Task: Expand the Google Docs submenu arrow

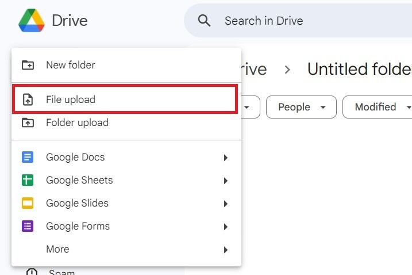Action: pos(226,158)
